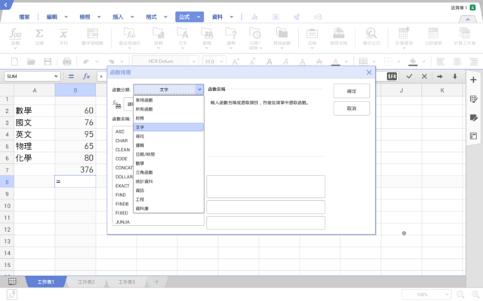483x301 pixels.
Task: Open the 資料 menu
Action: coord(217,17)
